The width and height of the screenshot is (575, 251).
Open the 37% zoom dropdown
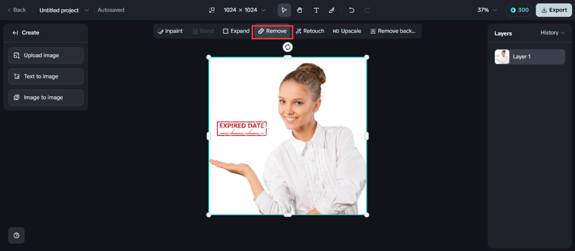click(x=487, y=10)
